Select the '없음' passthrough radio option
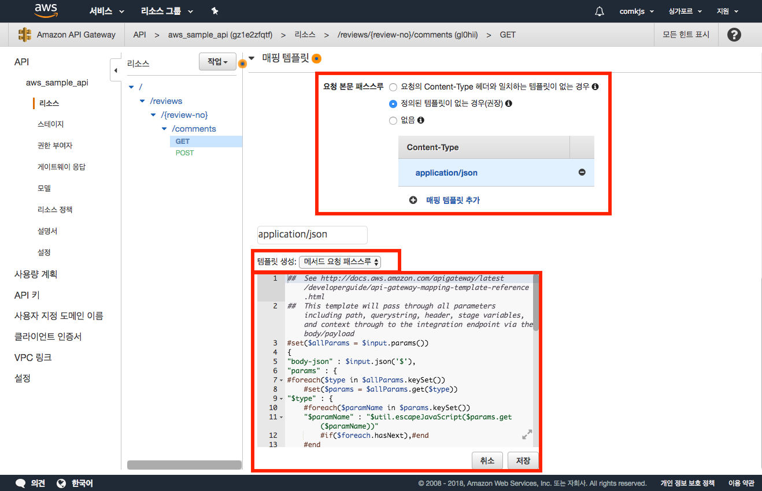This screenshot has width=762, height=491. tap(393, 121)
